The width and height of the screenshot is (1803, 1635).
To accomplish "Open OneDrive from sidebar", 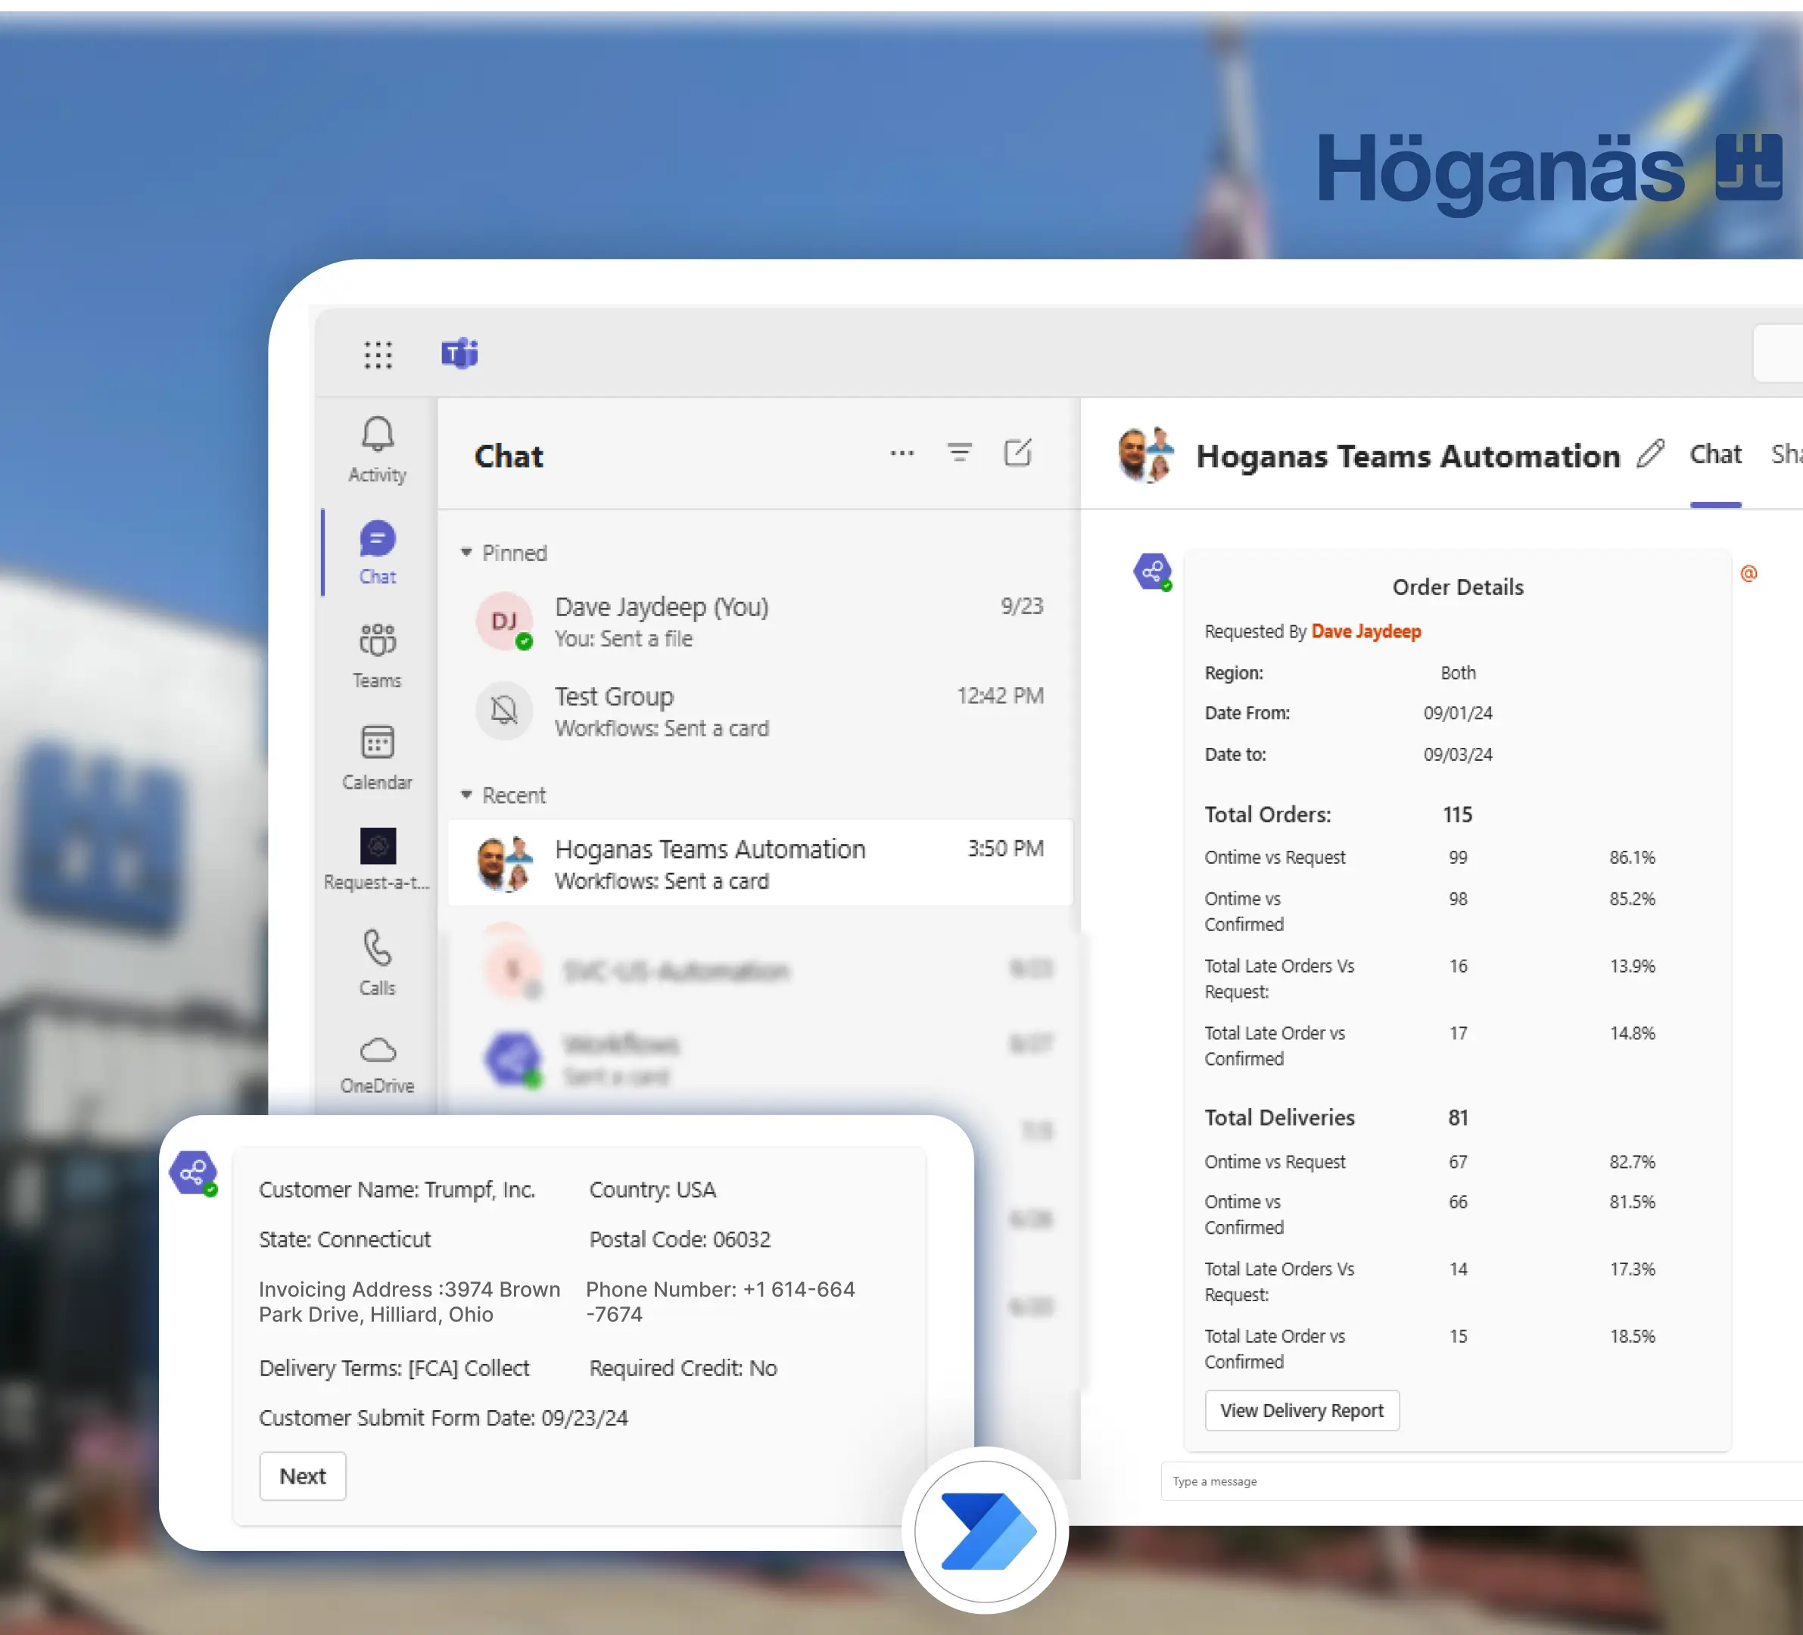I will 378,1064.
